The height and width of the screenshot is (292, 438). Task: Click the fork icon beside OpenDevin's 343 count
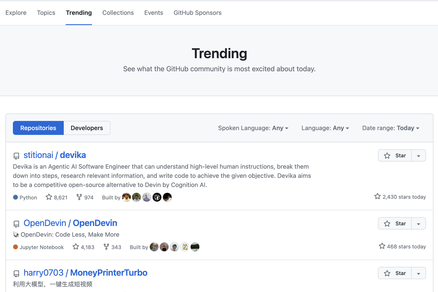click(106, 247)
